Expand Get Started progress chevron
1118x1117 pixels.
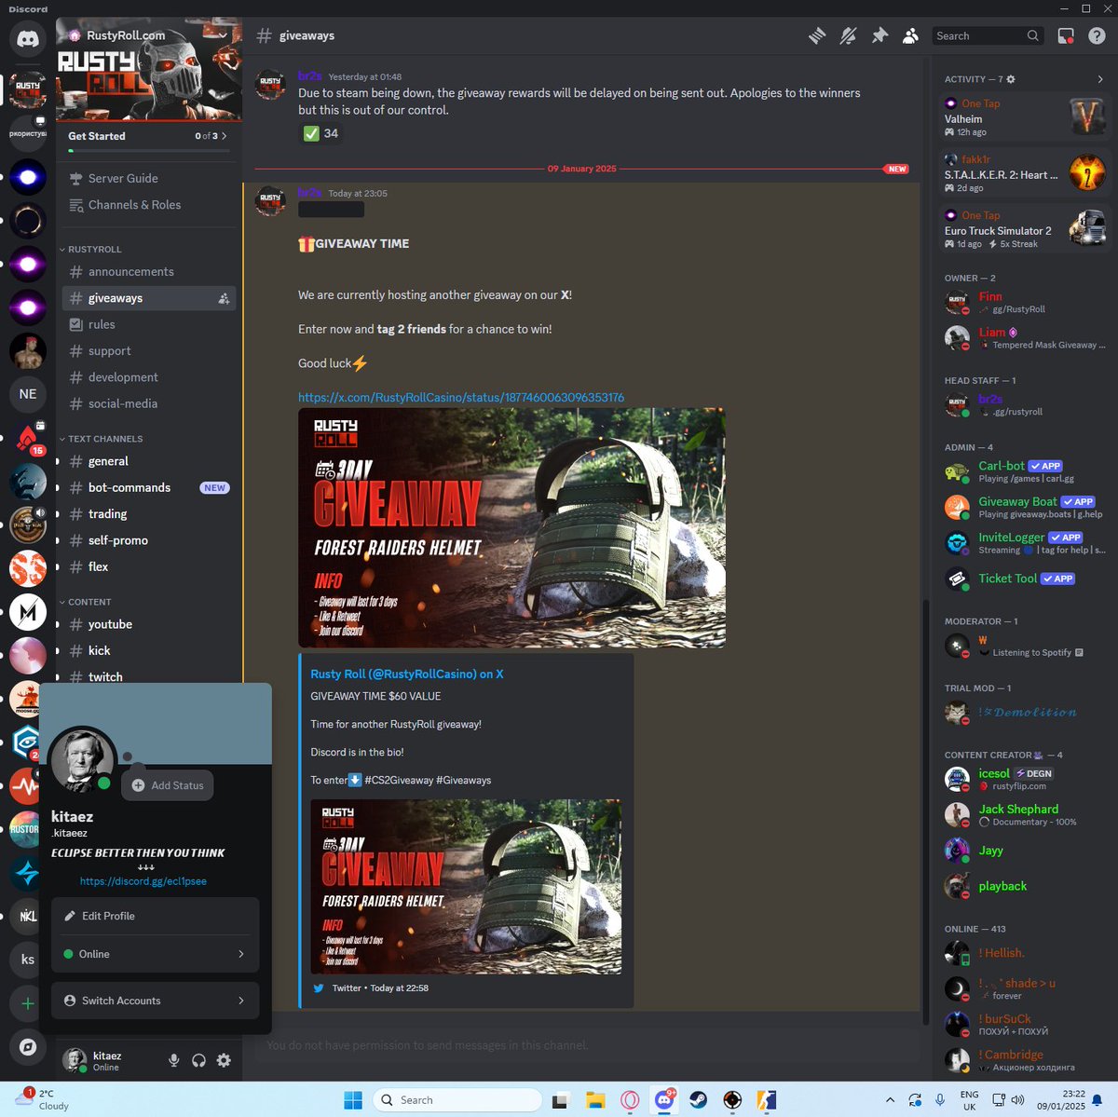[x=224, y=136]
